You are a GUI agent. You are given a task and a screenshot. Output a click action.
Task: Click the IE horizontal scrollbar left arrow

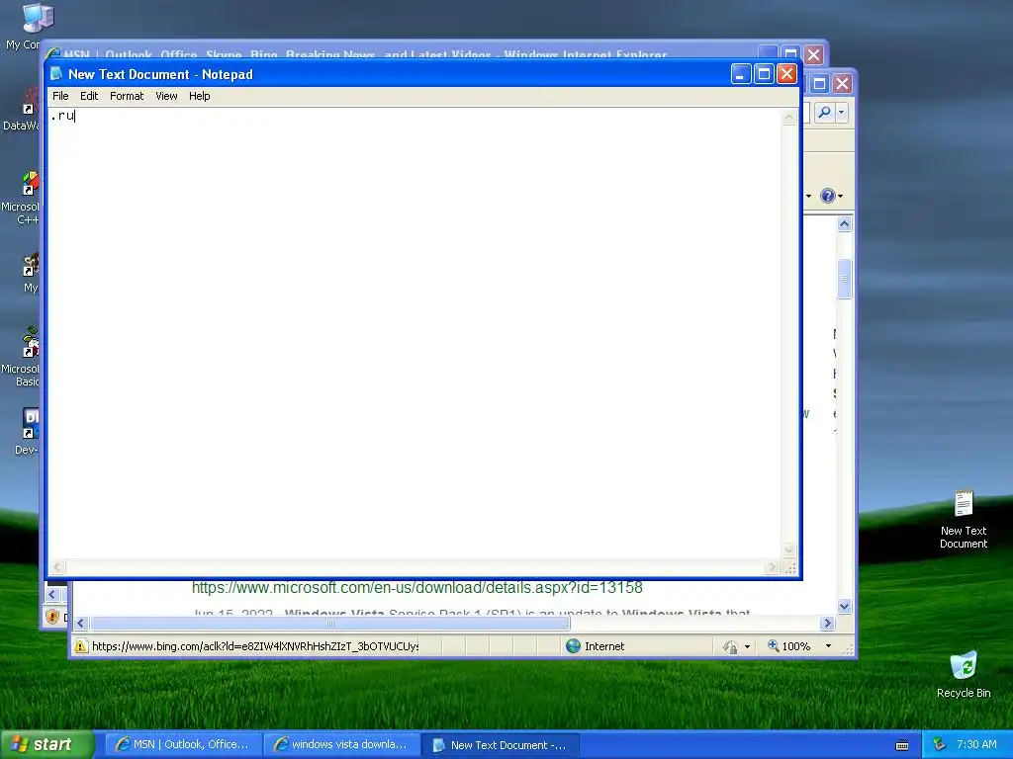point(80,623)
